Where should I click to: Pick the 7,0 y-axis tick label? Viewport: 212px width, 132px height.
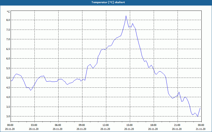coord(8,39)
